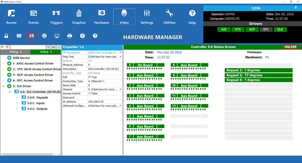Click the gear icon of WEB Service
302x163 pixels.
tap(9, 58)
